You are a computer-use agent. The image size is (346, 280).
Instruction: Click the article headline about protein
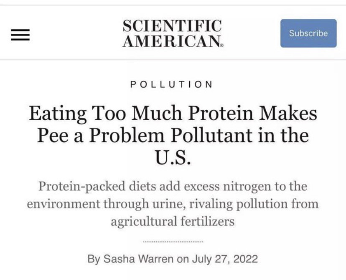click(173, 136)
